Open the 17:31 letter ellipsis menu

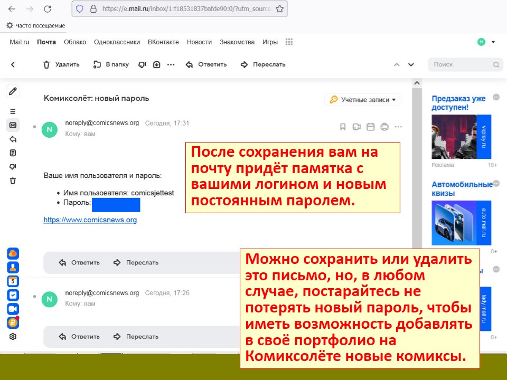pos(398,127)
